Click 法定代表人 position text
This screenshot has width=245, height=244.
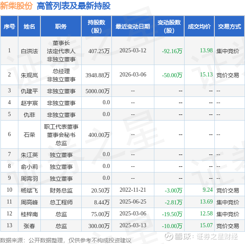click(61, 51)
